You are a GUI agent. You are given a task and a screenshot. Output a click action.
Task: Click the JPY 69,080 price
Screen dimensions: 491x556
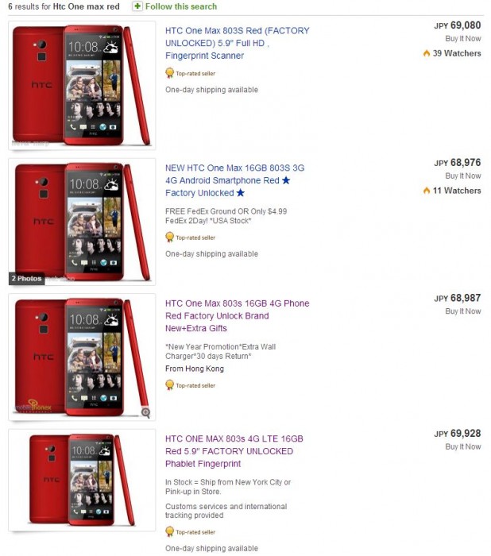coord(458,25)
